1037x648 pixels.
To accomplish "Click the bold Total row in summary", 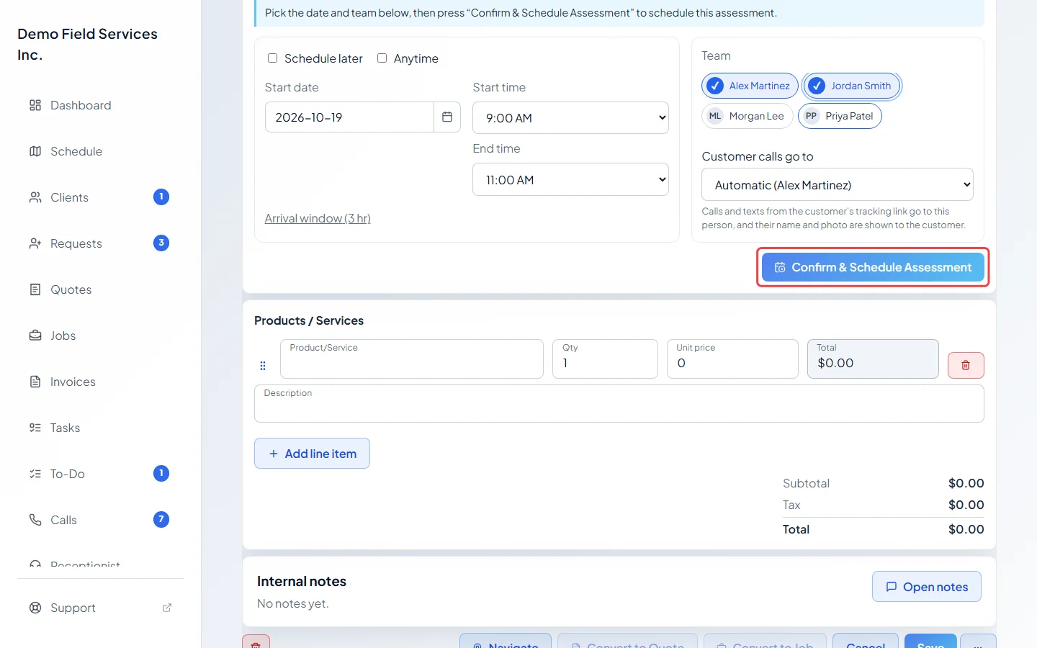I will tap(884, 529).
